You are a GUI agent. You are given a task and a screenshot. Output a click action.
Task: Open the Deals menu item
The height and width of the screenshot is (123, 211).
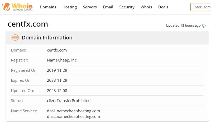(163, 7)
